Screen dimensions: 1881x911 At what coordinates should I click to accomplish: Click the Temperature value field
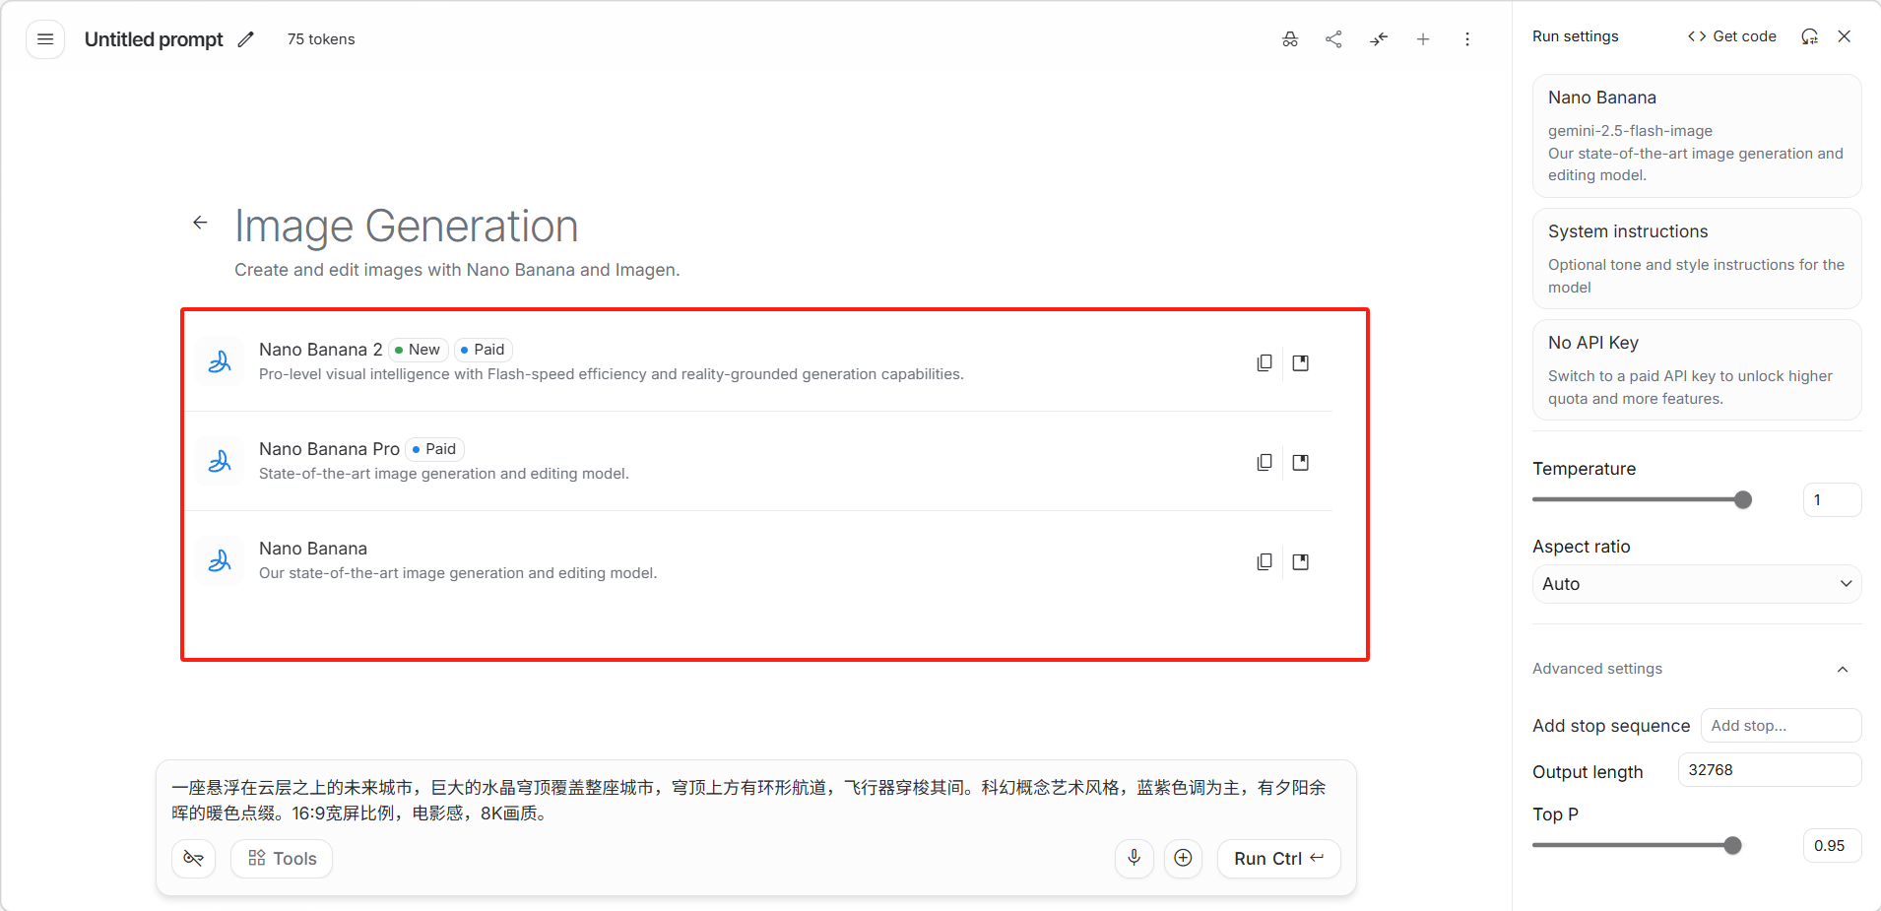(x=1832, y=500)
